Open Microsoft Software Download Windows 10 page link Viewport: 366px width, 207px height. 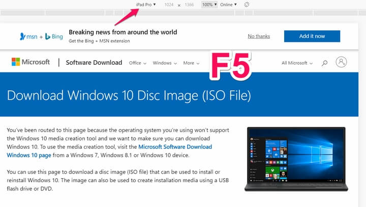[x=175, y=147]
